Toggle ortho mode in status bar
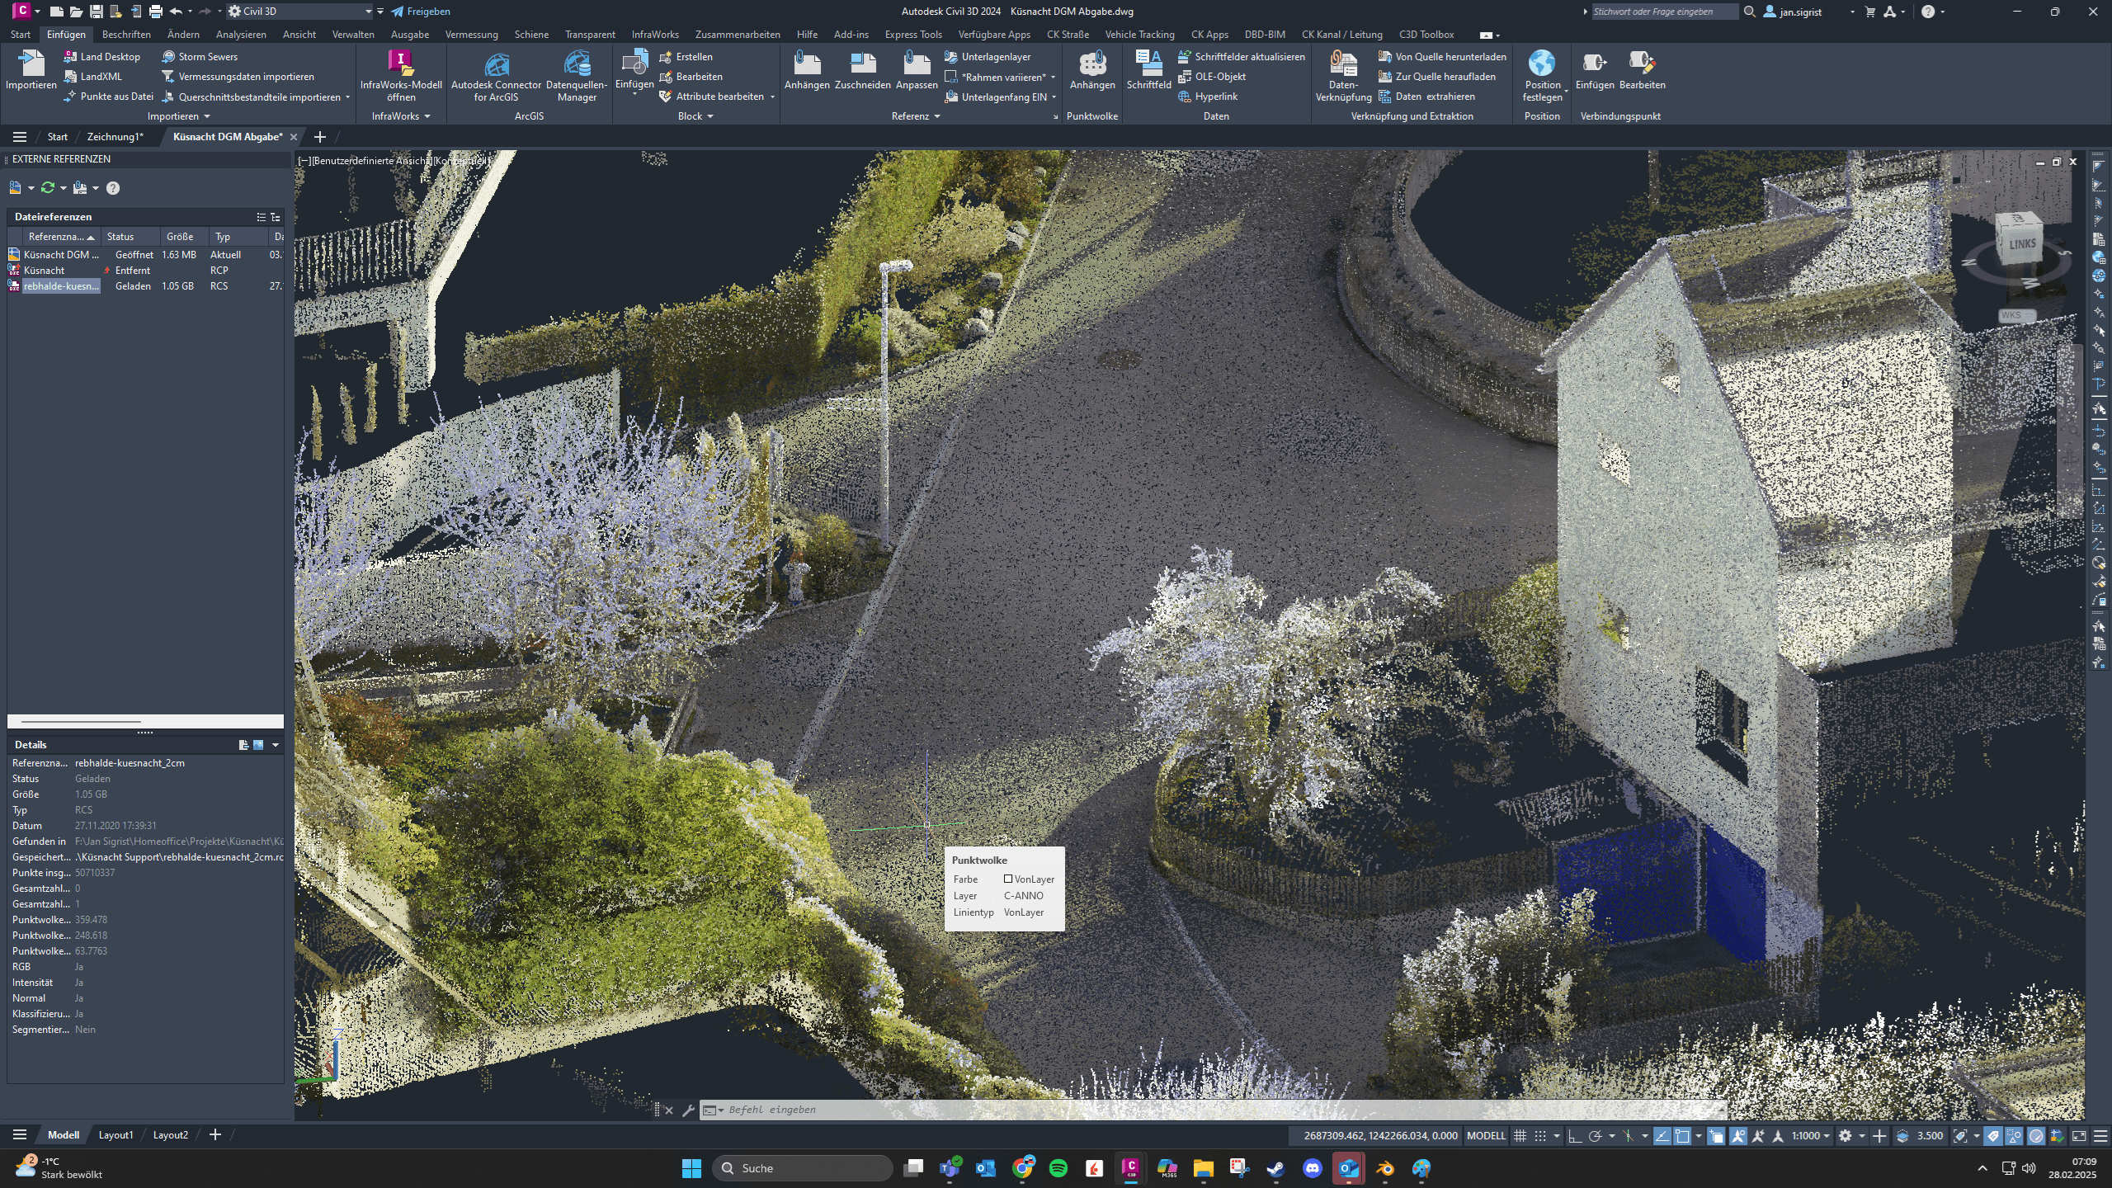 [1574, 1136]
